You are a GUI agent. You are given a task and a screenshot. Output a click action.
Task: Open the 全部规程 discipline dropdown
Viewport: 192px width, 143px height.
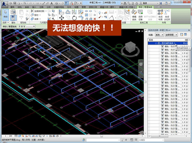pos(171,35)
